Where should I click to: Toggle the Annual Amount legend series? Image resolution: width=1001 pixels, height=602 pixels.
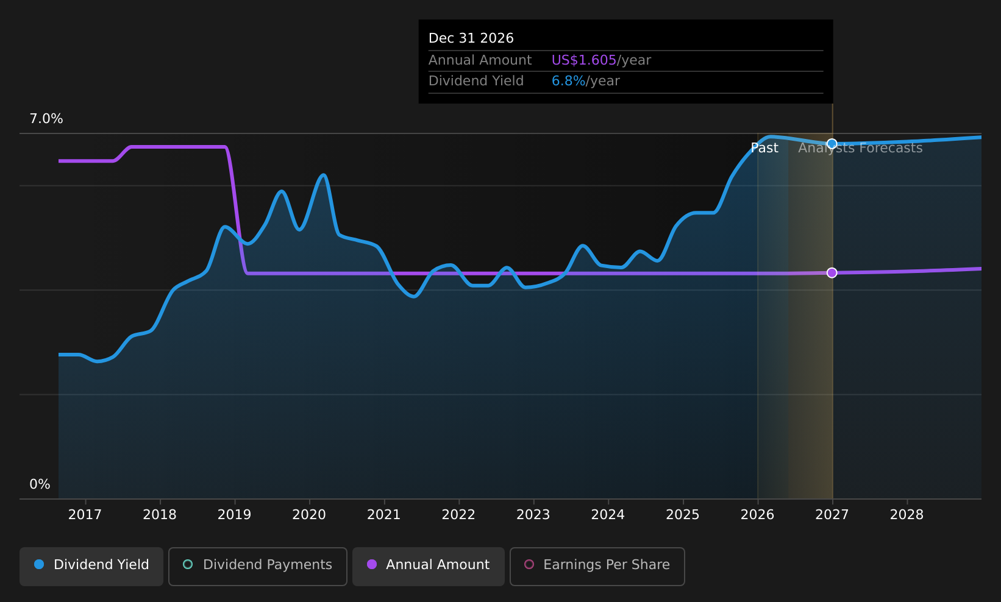click(x=429, y=566)
